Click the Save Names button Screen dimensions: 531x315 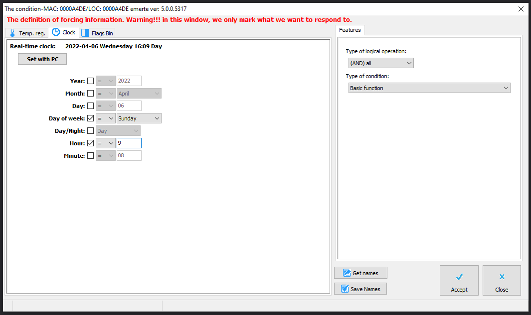point(360,289)
